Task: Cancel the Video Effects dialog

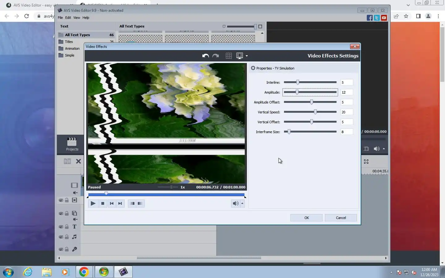Action: point(341,218)
